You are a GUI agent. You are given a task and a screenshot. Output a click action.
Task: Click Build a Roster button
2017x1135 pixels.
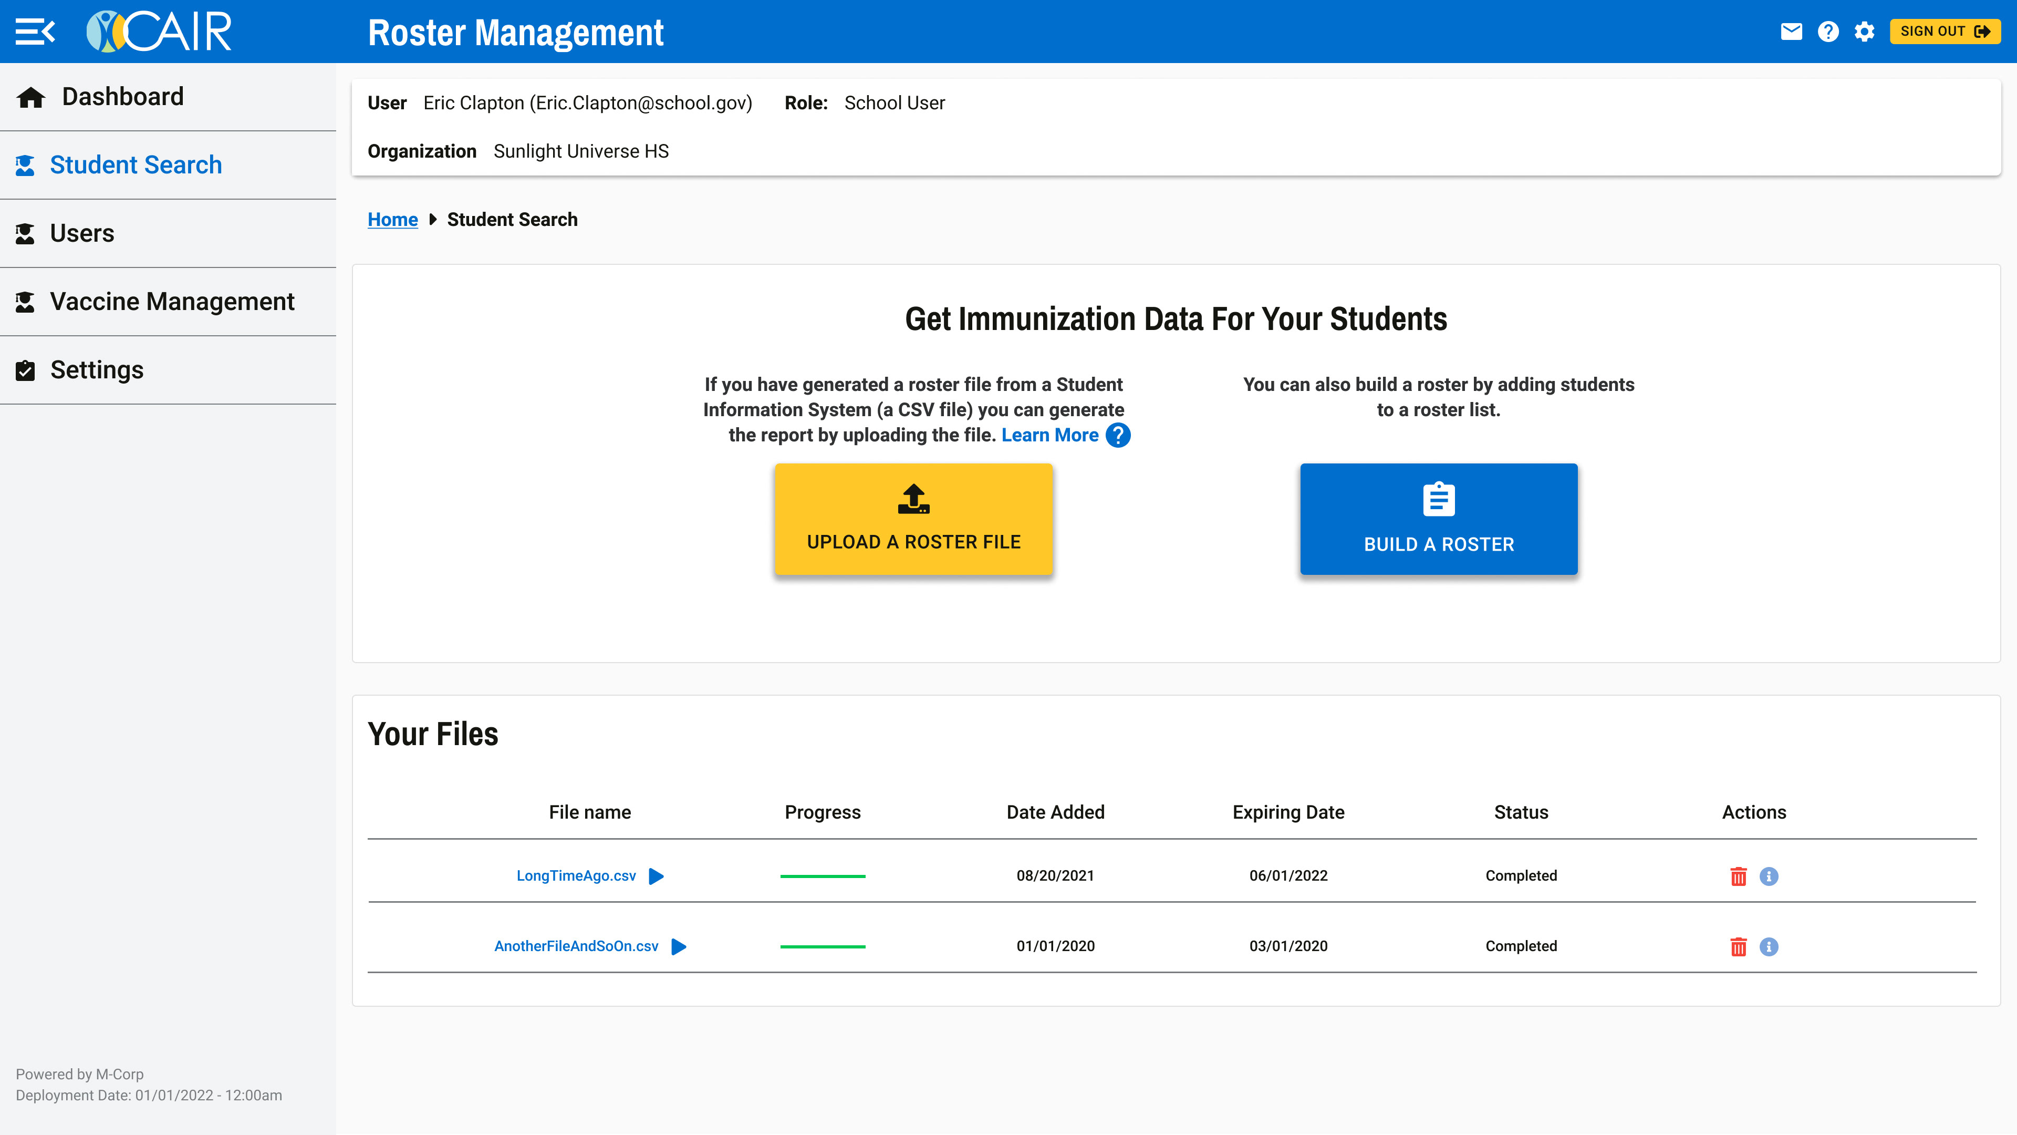(x=1438, y=519)
